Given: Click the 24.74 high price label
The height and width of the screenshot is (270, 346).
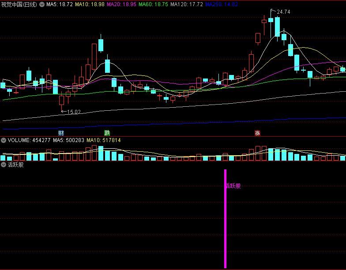Looking at the screenshot, I should pos(283,12).
